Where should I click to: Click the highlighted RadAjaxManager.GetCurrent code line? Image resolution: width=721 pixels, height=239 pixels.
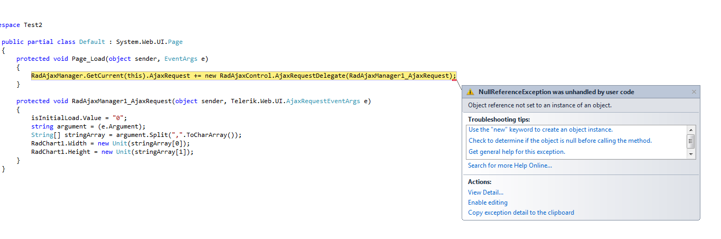[243, 76]
